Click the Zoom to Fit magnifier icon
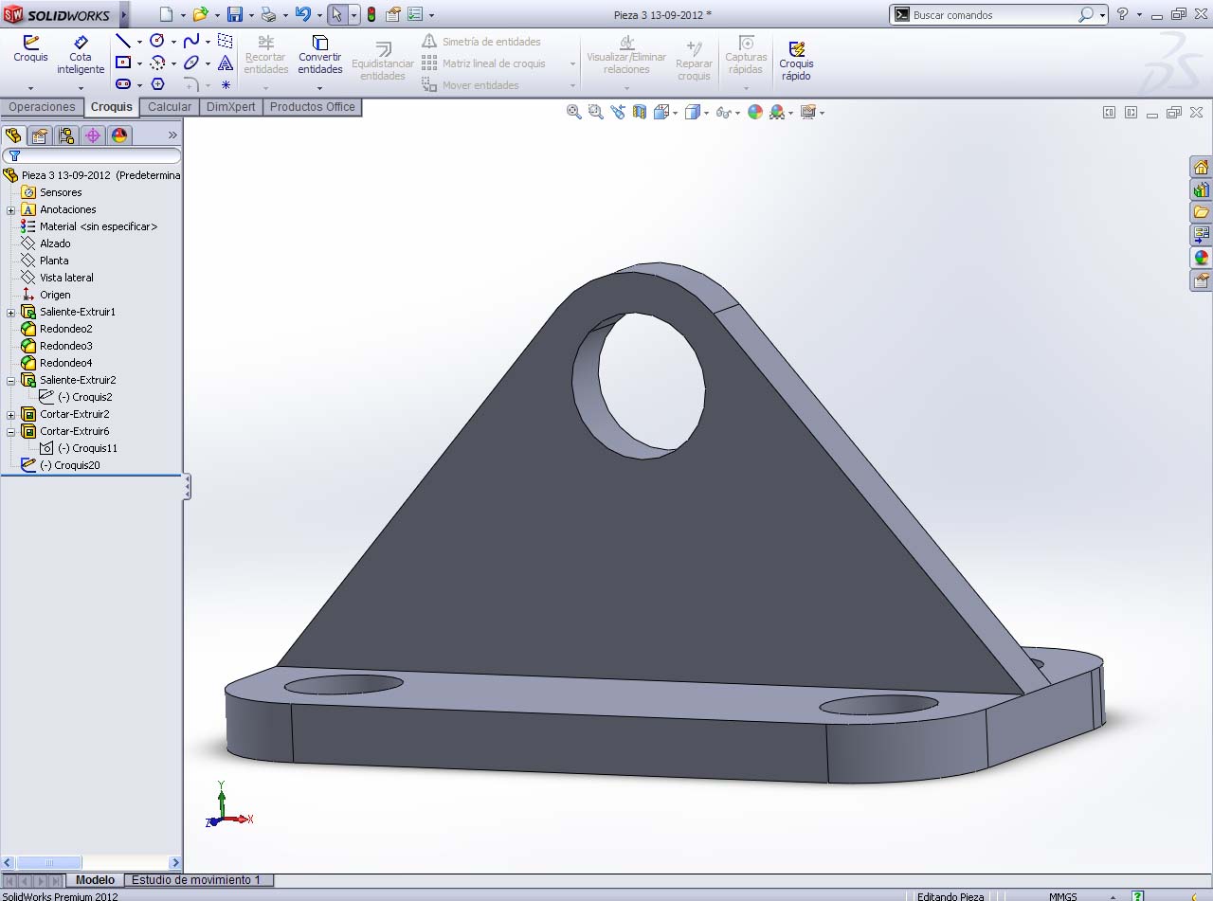The height and width of the screenshot is (901, 1213). click(x=573, y=112)
